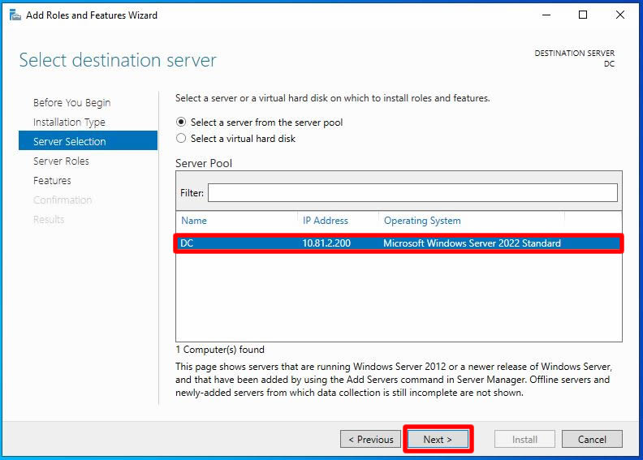Click the 10.81.2.200 IP address cell
This screenshot has height=460, width=643.
(326, 243)
